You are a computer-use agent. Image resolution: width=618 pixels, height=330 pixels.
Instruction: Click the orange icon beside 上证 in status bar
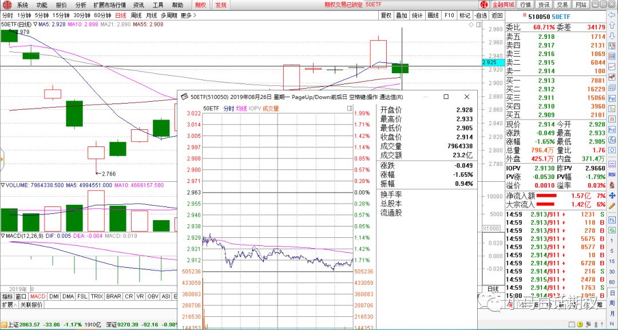(4, 324)
